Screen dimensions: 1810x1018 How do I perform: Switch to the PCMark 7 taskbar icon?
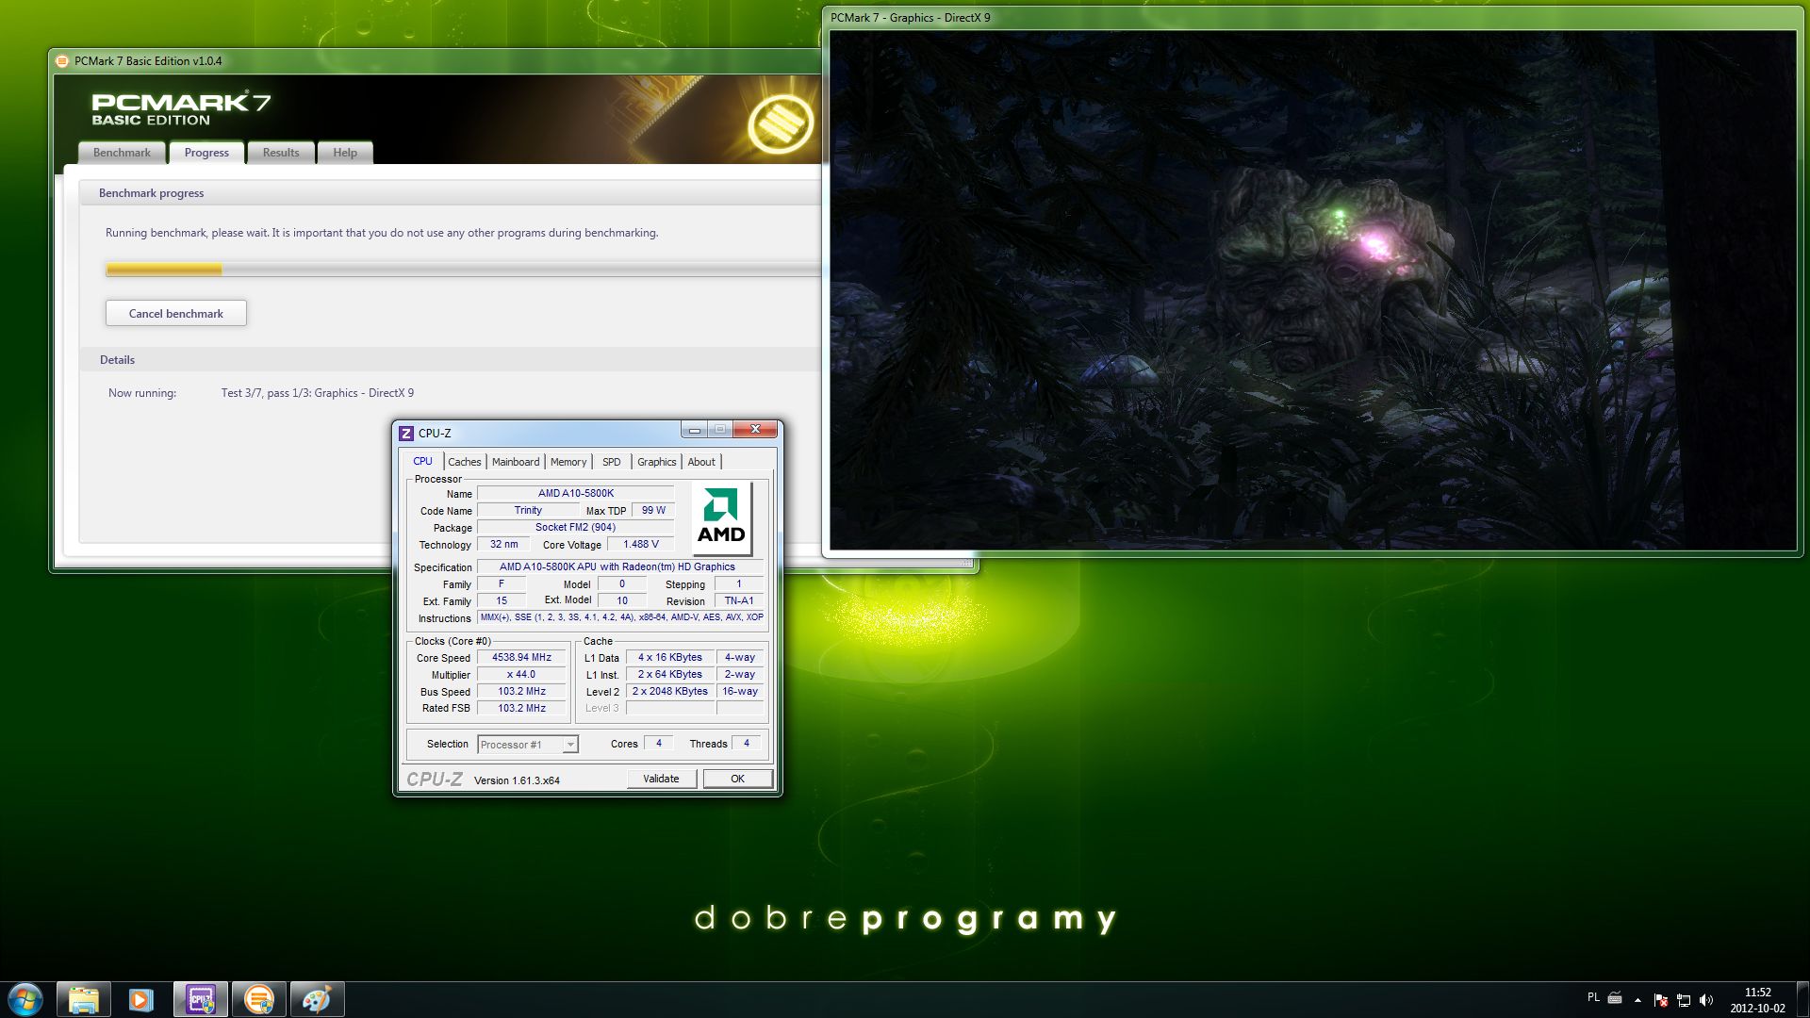point(258,999)
